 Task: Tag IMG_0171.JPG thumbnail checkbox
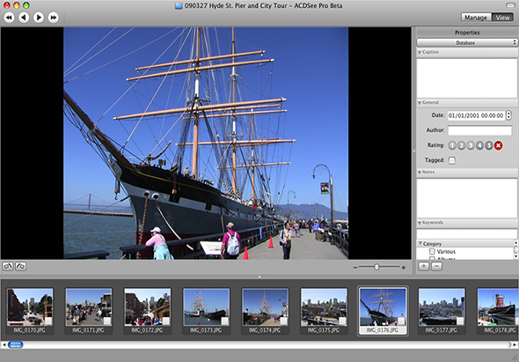point(107,321)
